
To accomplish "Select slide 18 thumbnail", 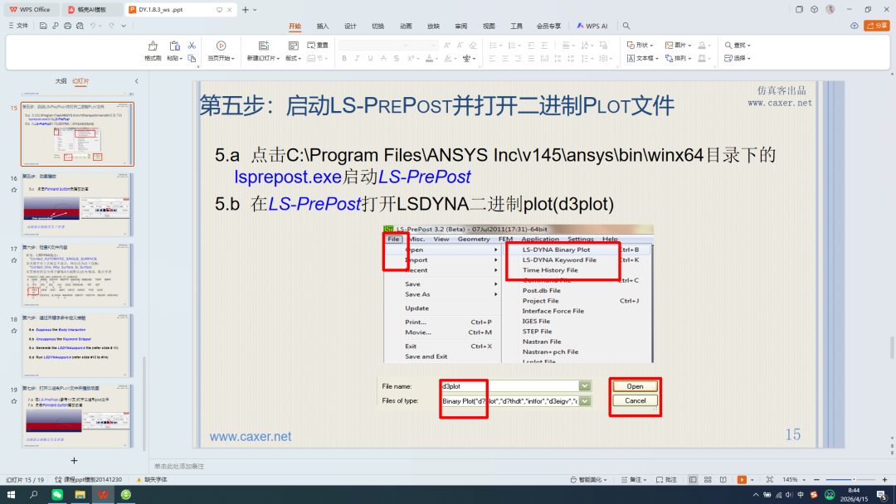I will (78, 346).
